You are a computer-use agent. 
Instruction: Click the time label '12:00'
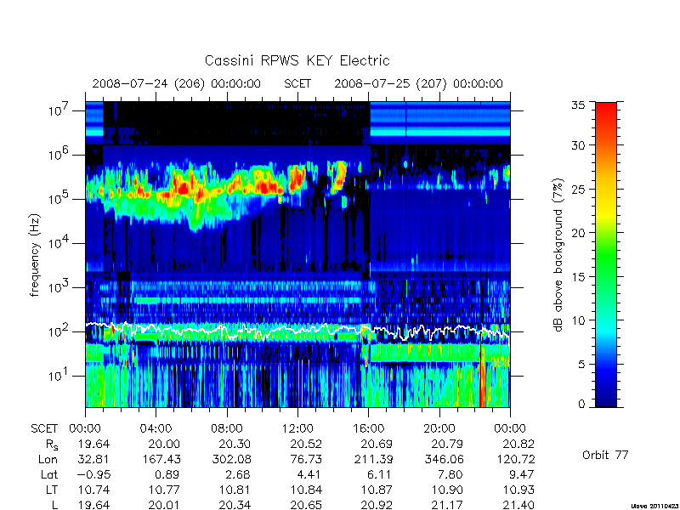297,428
